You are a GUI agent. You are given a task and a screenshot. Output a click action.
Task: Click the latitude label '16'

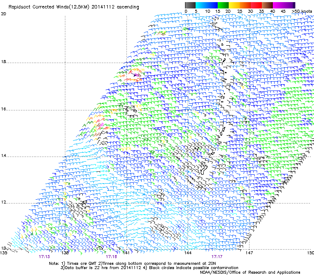click(3, 109)
